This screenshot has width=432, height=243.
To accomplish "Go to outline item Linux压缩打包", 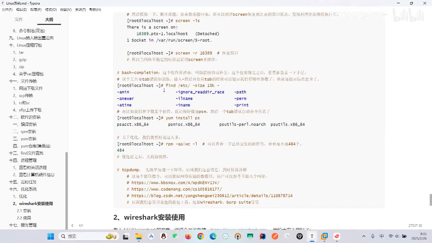I will click(25, 45).
